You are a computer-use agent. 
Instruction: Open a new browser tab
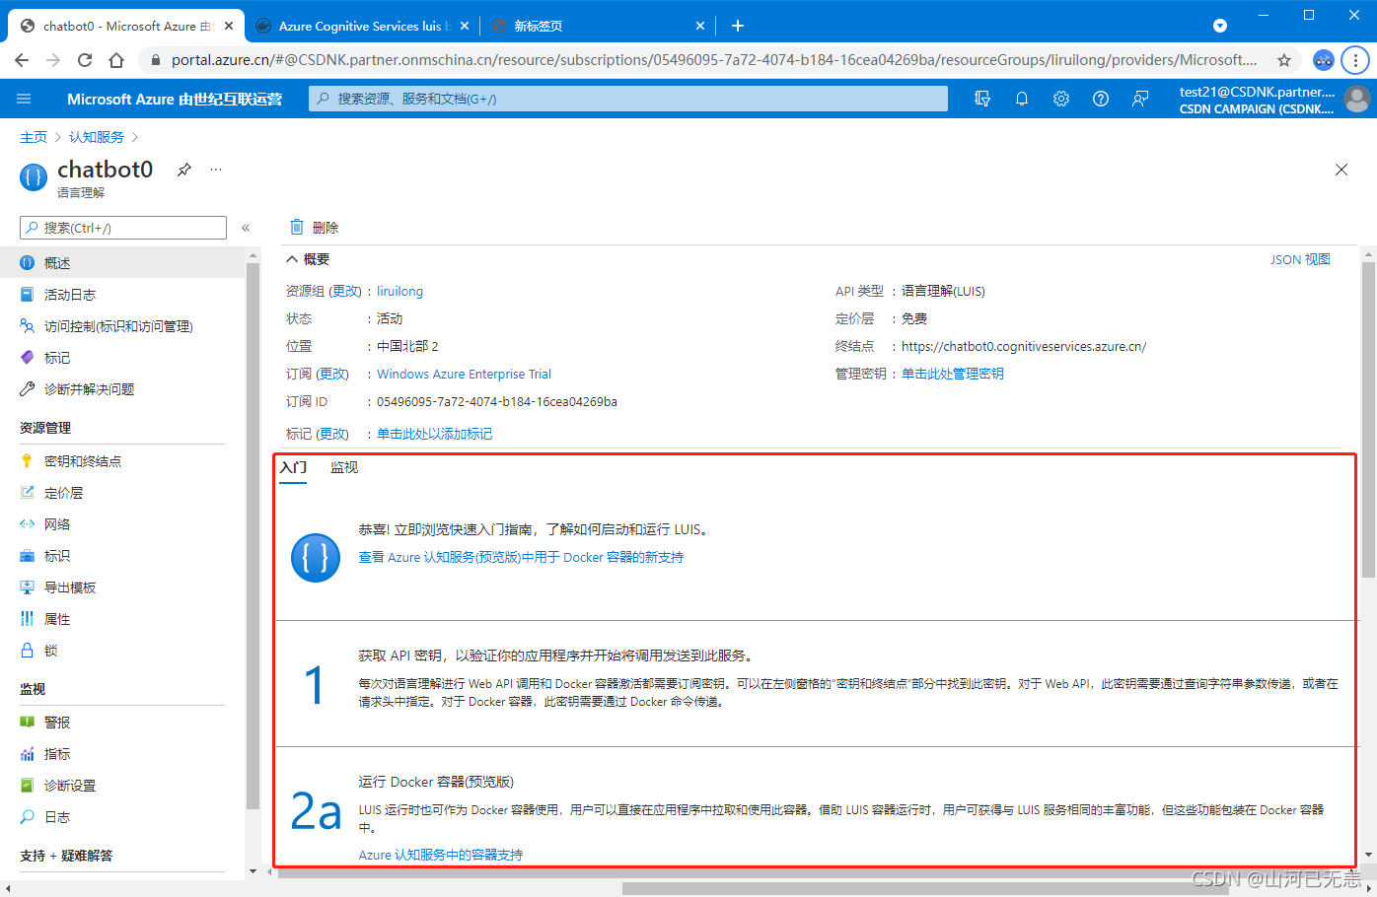tap(738, 26)
